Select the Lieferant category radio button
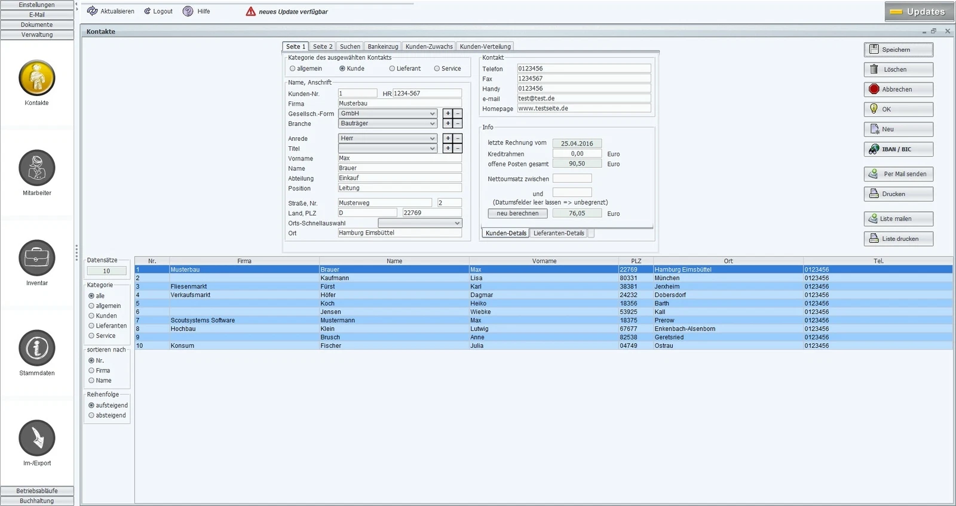The width and height of the screenshot is (956, 506). point(392,69)
